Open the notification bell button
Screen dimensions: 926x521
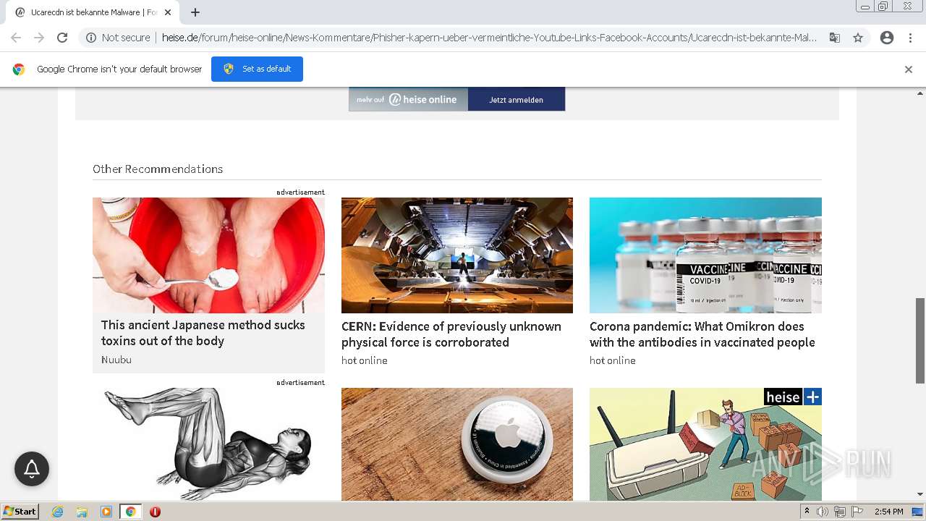click(32, 469)
